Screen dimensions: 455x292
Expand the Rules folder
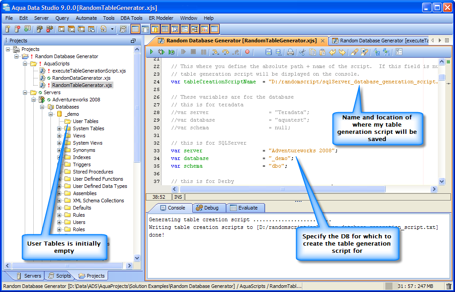pyautogui.click(x=59, y=215)
